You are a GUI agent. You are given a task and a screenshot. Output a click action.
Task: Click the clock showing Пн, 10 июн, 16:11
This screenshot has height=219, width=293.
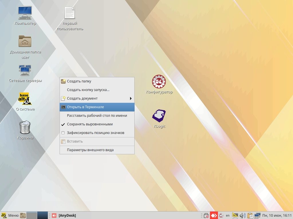277,215
